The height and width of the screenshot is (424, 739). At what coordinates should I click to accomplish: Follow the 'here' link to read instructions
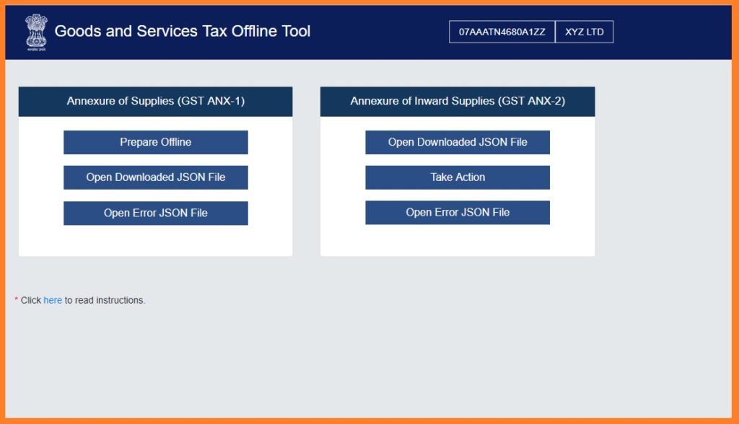tap(53, 300)
